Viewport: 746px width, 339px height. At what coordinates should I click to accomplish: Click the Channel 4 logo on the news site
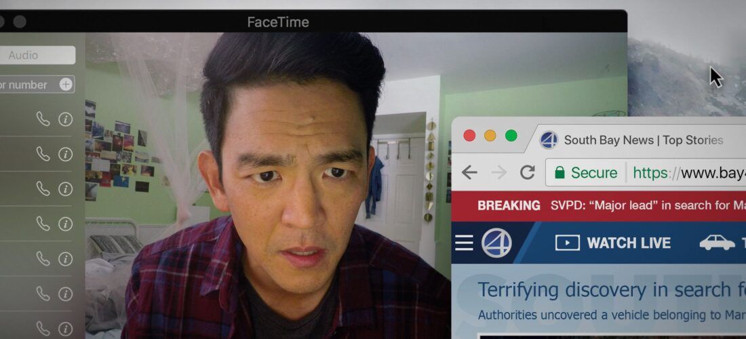click(496, 243)
